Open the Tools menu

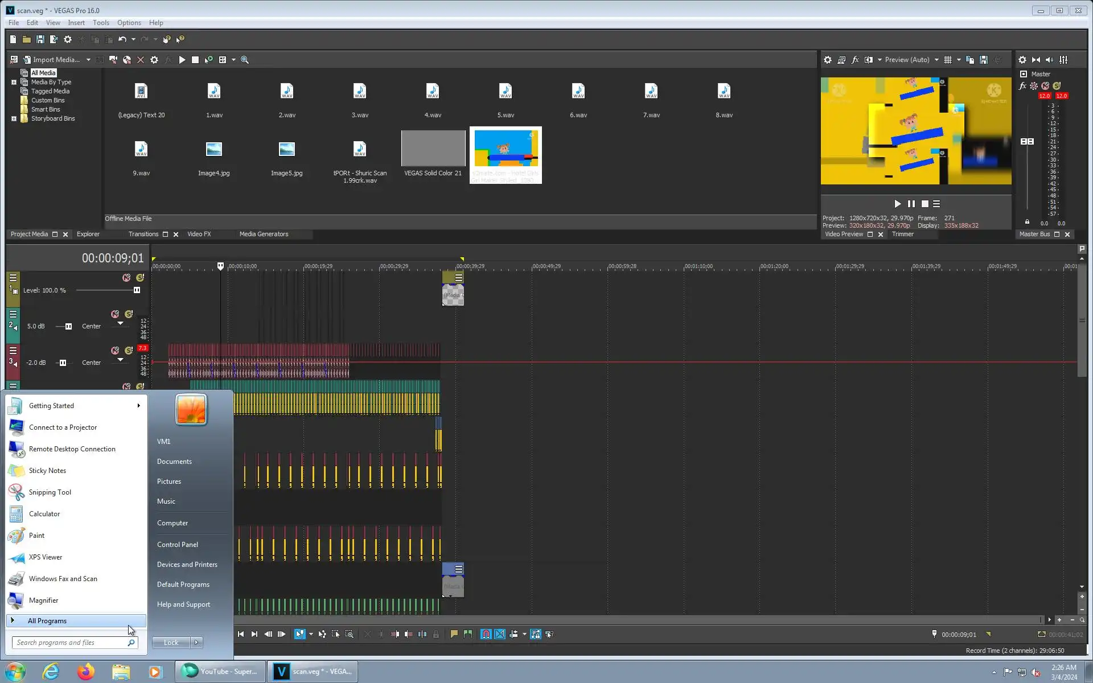pos(101,23)
